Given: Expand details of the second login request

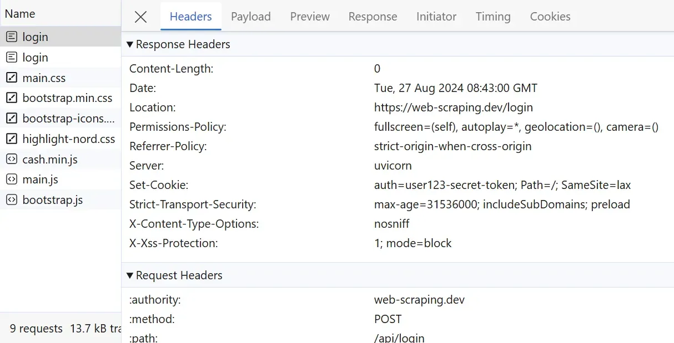Looking at the screenshot, I should click(x=34, y=57).
